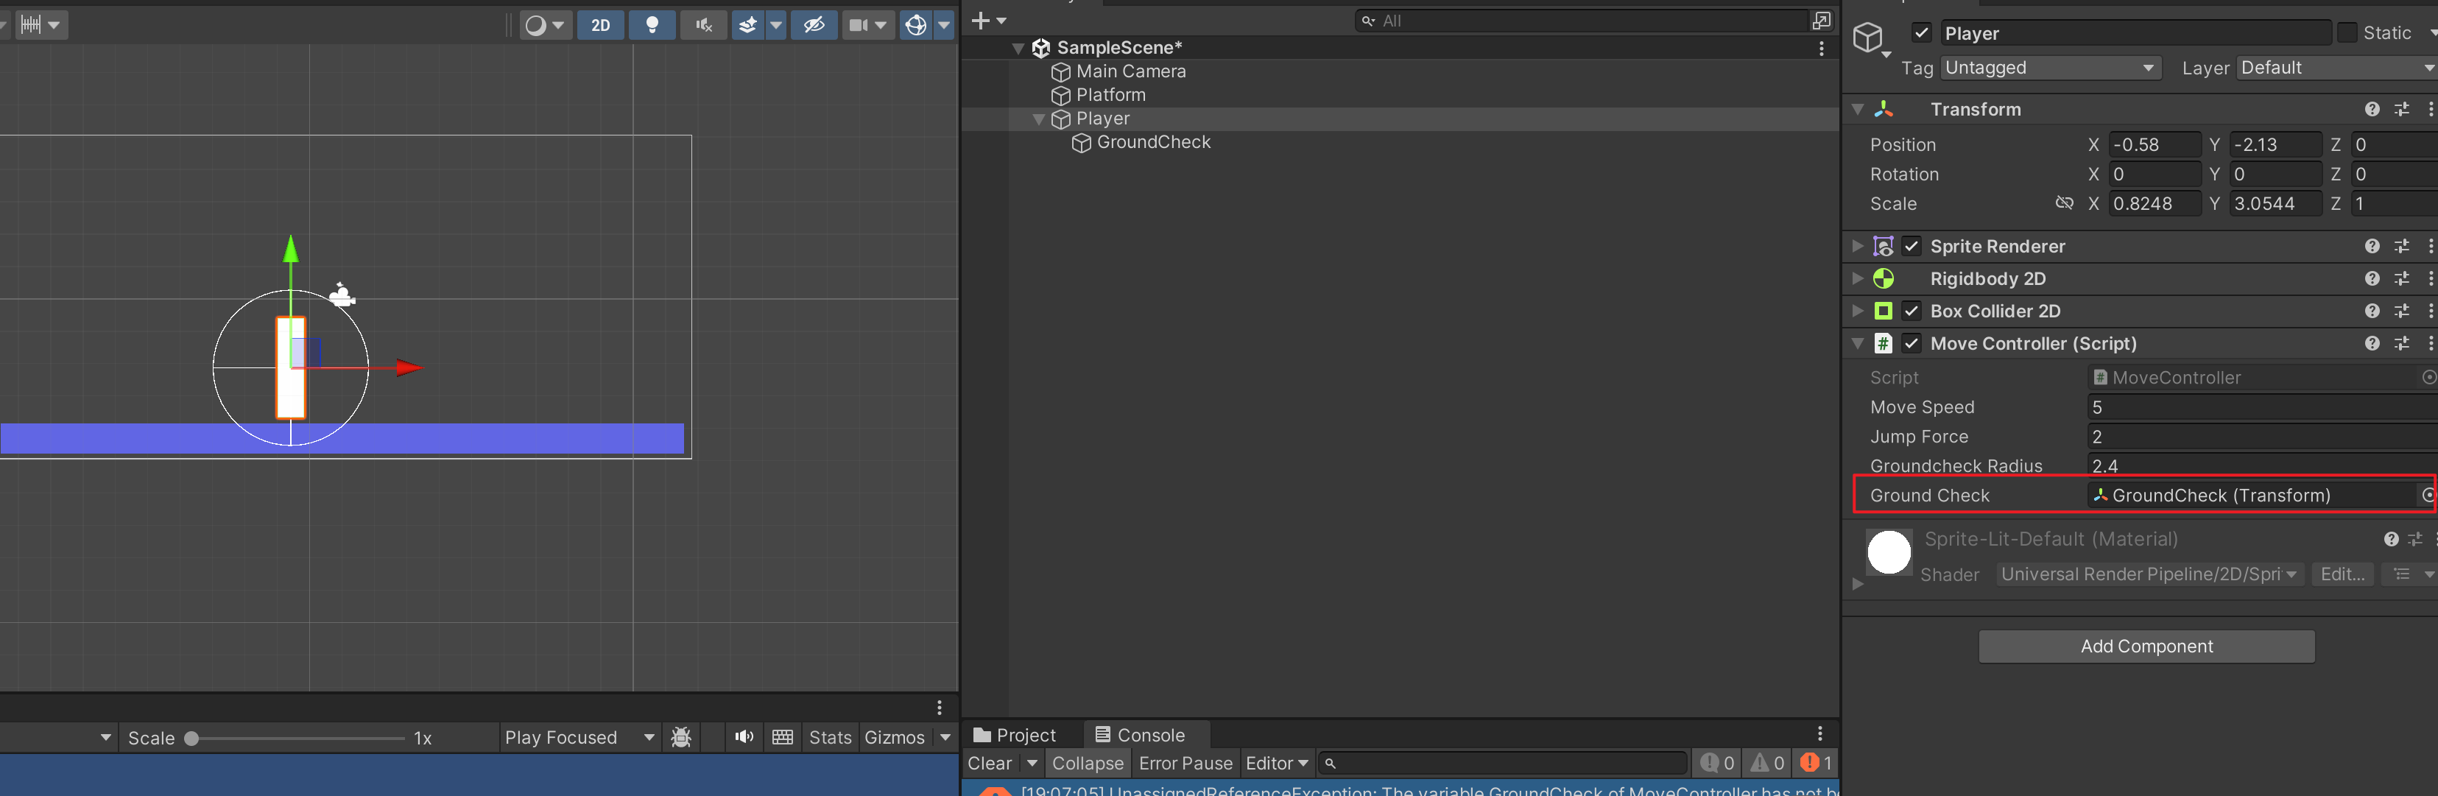Select Platform object in Hierarchy
The width and height of the screenshot is (2438, 796).
(1110, 95)
